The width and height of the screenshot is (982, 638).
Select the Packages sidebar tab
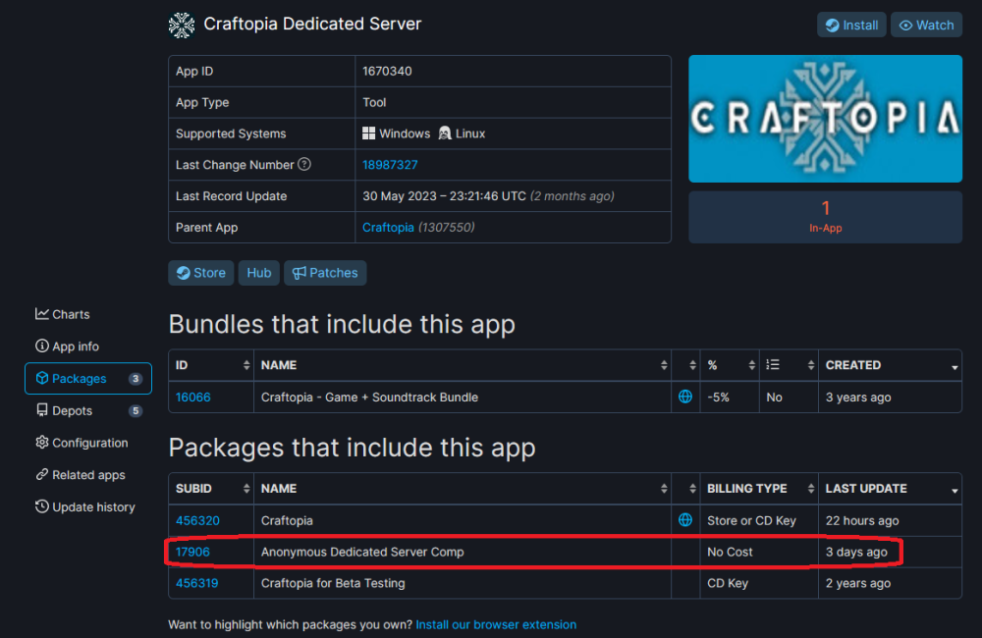click(x=88, y=379)
